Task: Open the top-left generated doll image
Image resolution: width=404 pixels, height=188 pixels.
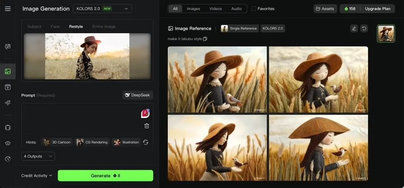Action: click(x=217, y=79)
